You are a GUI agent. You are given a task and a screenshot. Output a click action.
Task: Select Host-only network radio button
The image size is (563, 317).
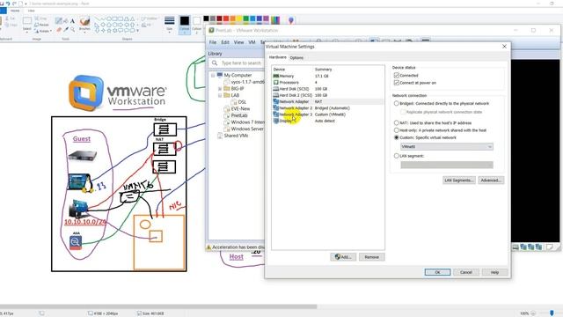point(397,130)
